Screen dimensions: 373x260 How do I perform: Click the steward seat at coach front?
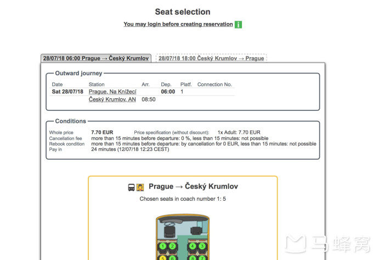pyautogui.click(x=196, y=231)
